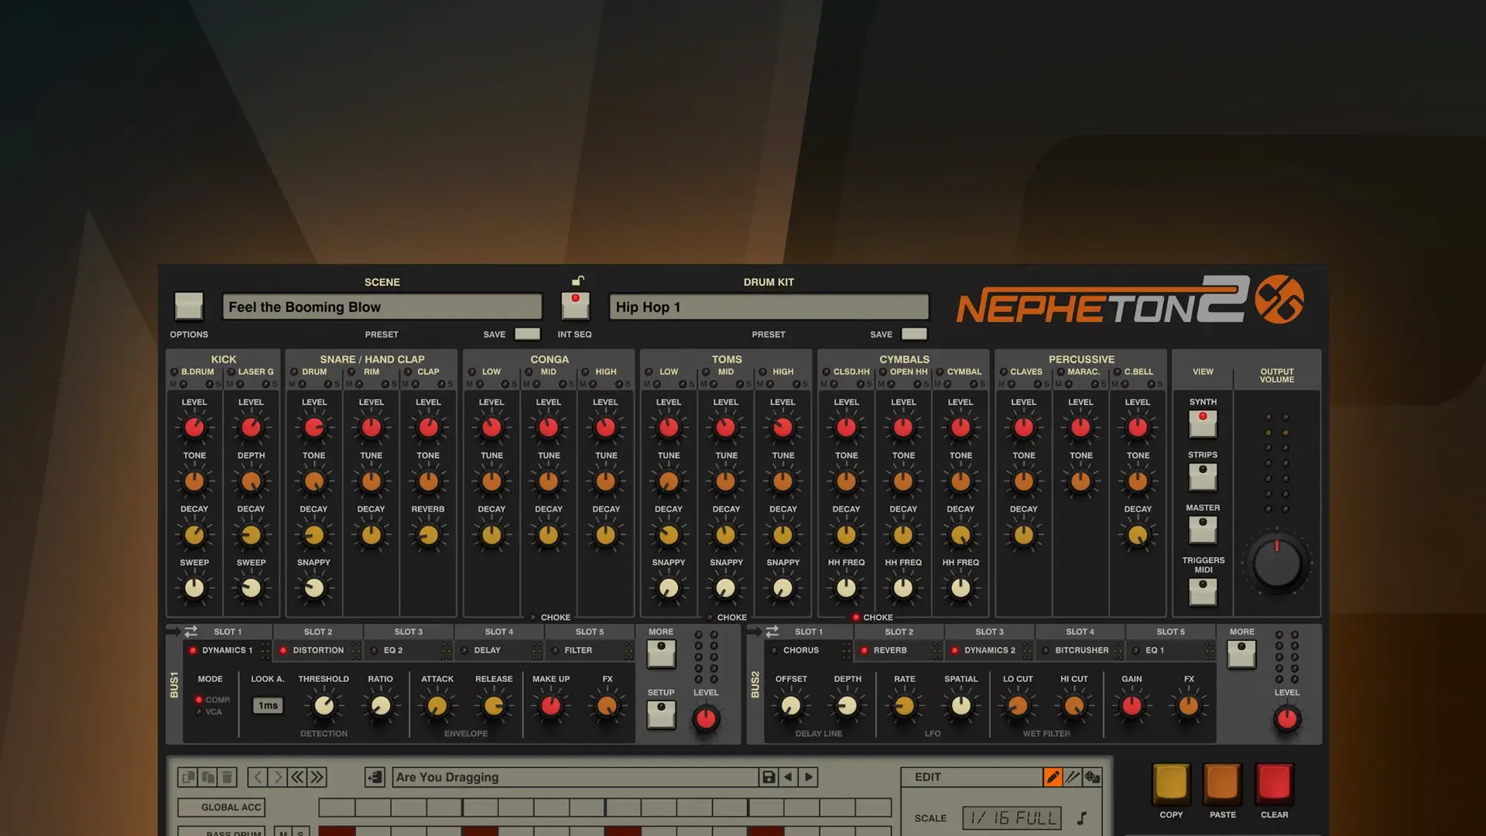Click the grip dots handle on REVERB slot
Screen dimensions: 1486x836
coord(937,650)
